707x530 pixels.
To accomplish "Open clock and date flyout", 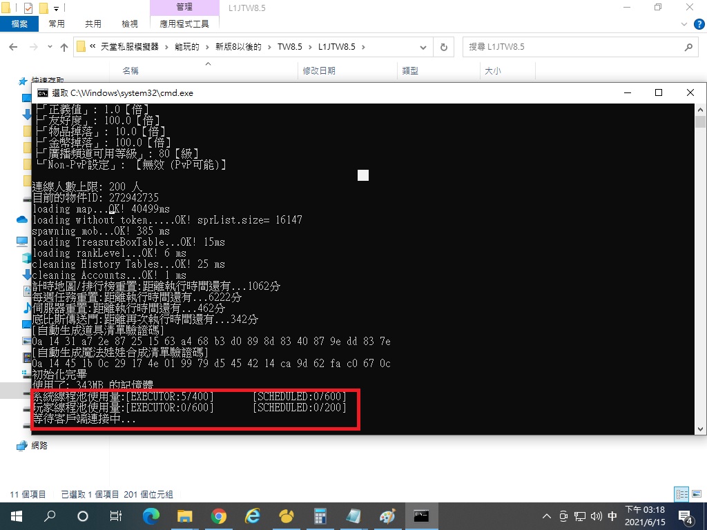I will [x=645, y=516].
